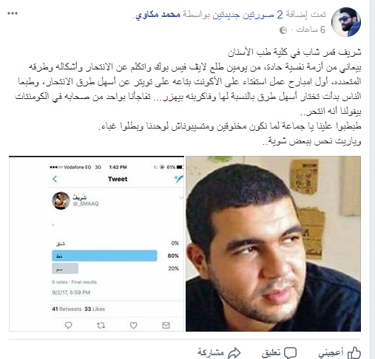Click the tweet reply bubble icon

click(68, 325)
